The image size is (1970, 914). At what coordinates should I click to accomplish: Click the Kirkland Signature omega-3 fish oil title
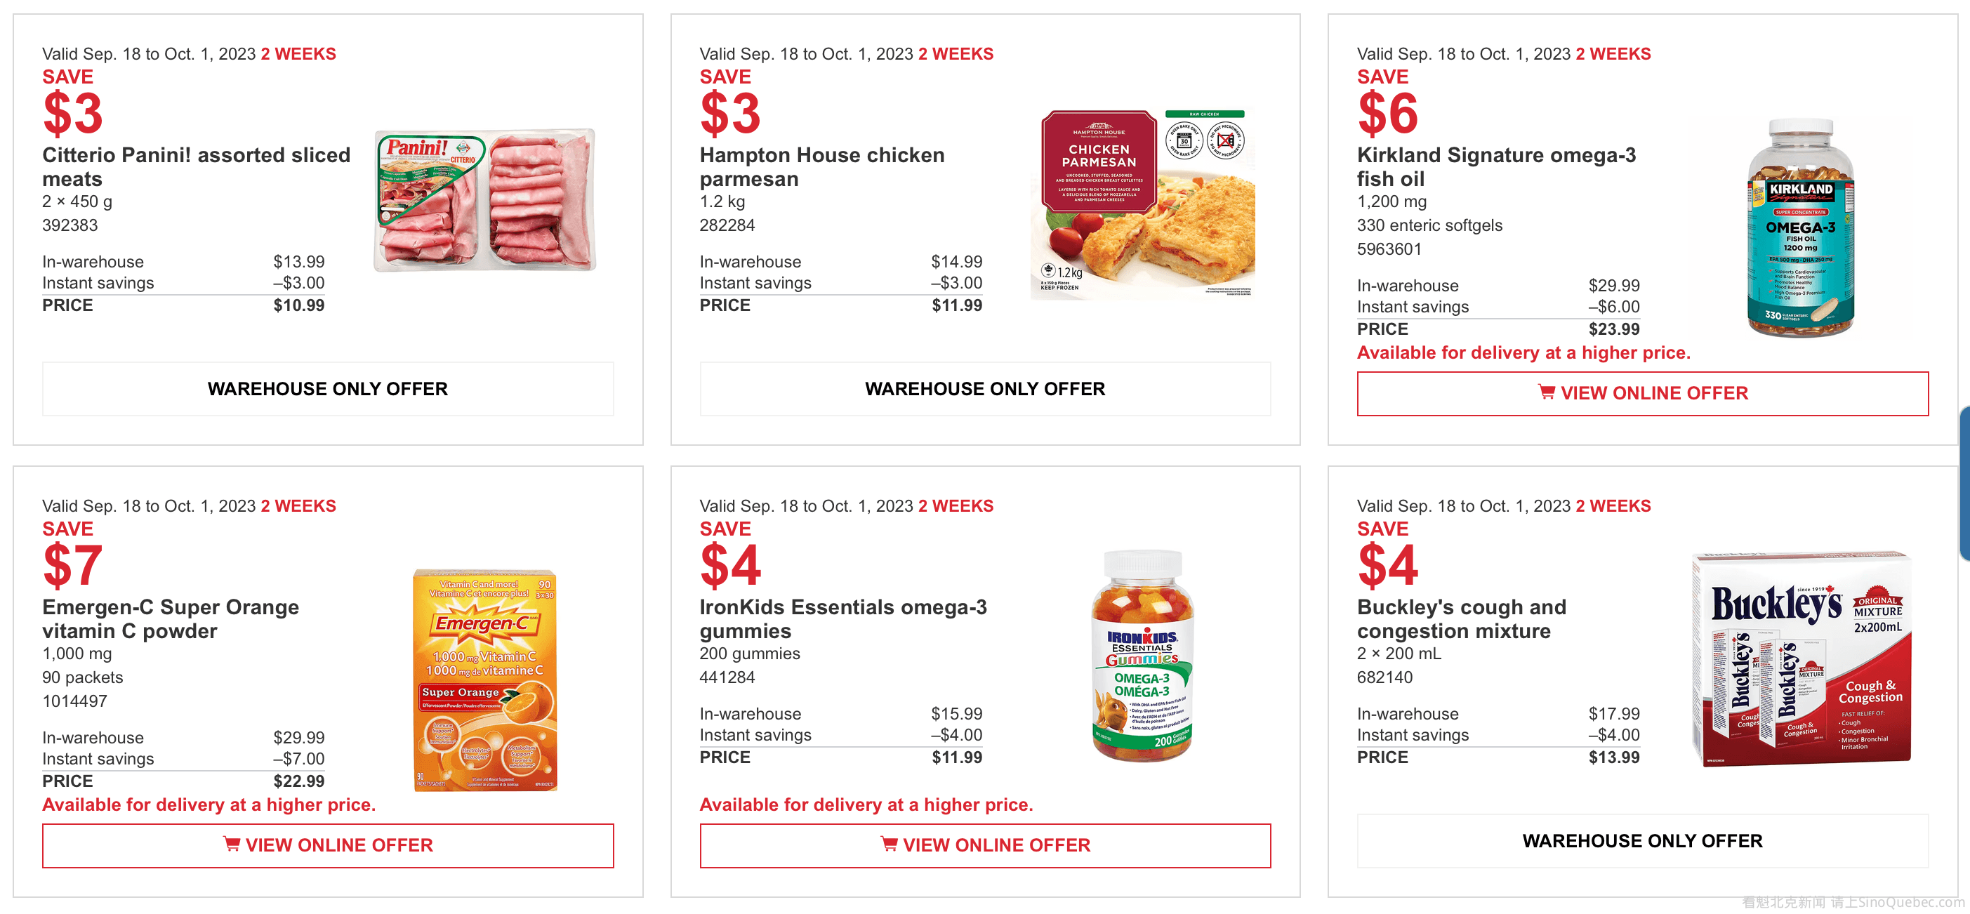pos(1496,167)
